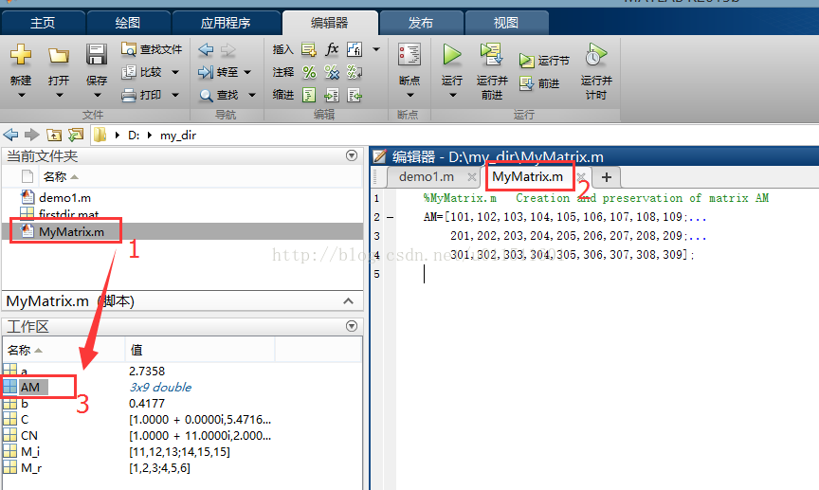Switch to demo1.m editor tab
This screenshot has height=490, width=819.
click(x=427, y=177)
